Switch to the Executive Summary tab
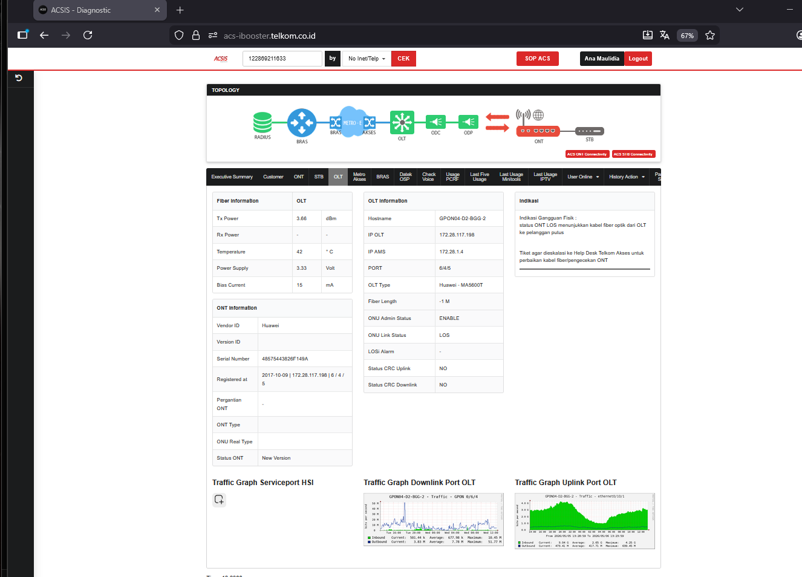Viewport: 802px width, 577px height. click(232, 177)
